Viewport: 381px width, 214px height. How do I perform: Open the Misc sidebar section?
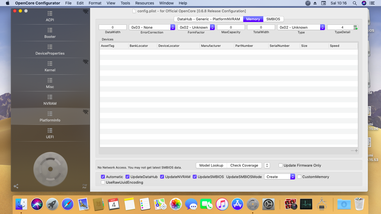pyautogui.click(x=50, y=83)
